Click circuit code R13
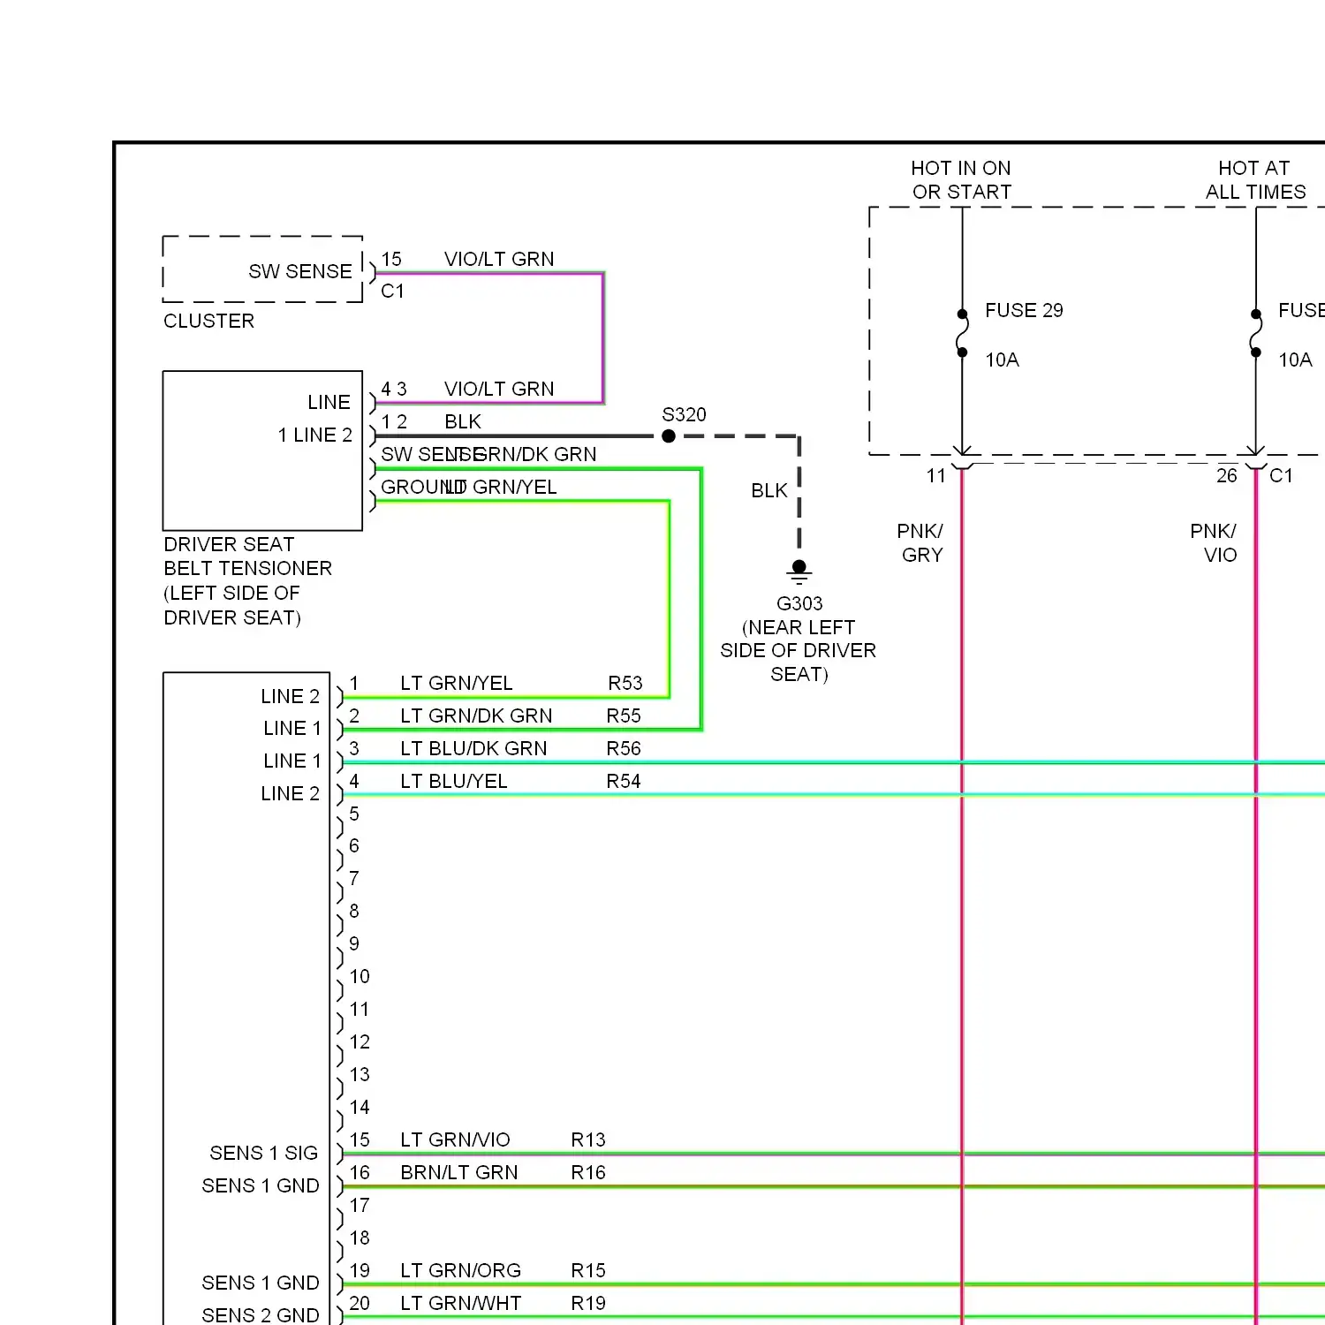This screenshot has width=1325, height=1325. [588, 1139]
